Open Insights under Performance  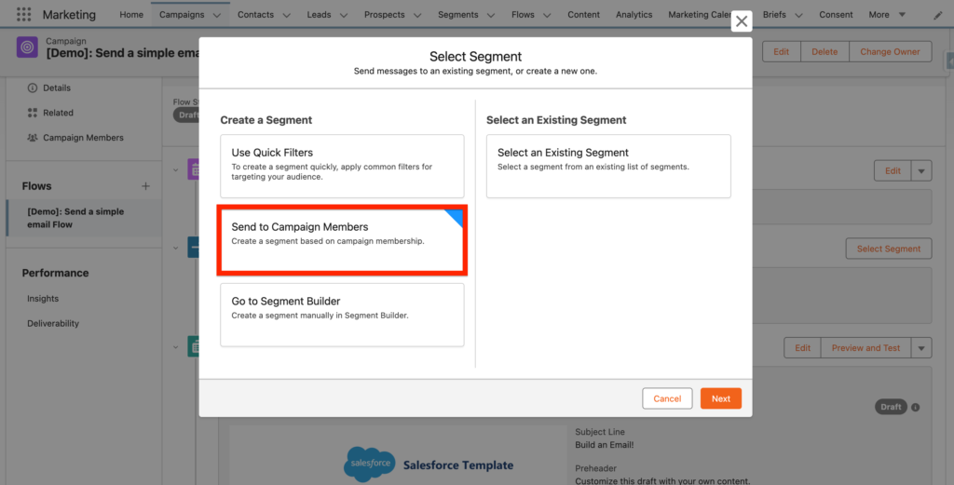(x=43, y=299)
